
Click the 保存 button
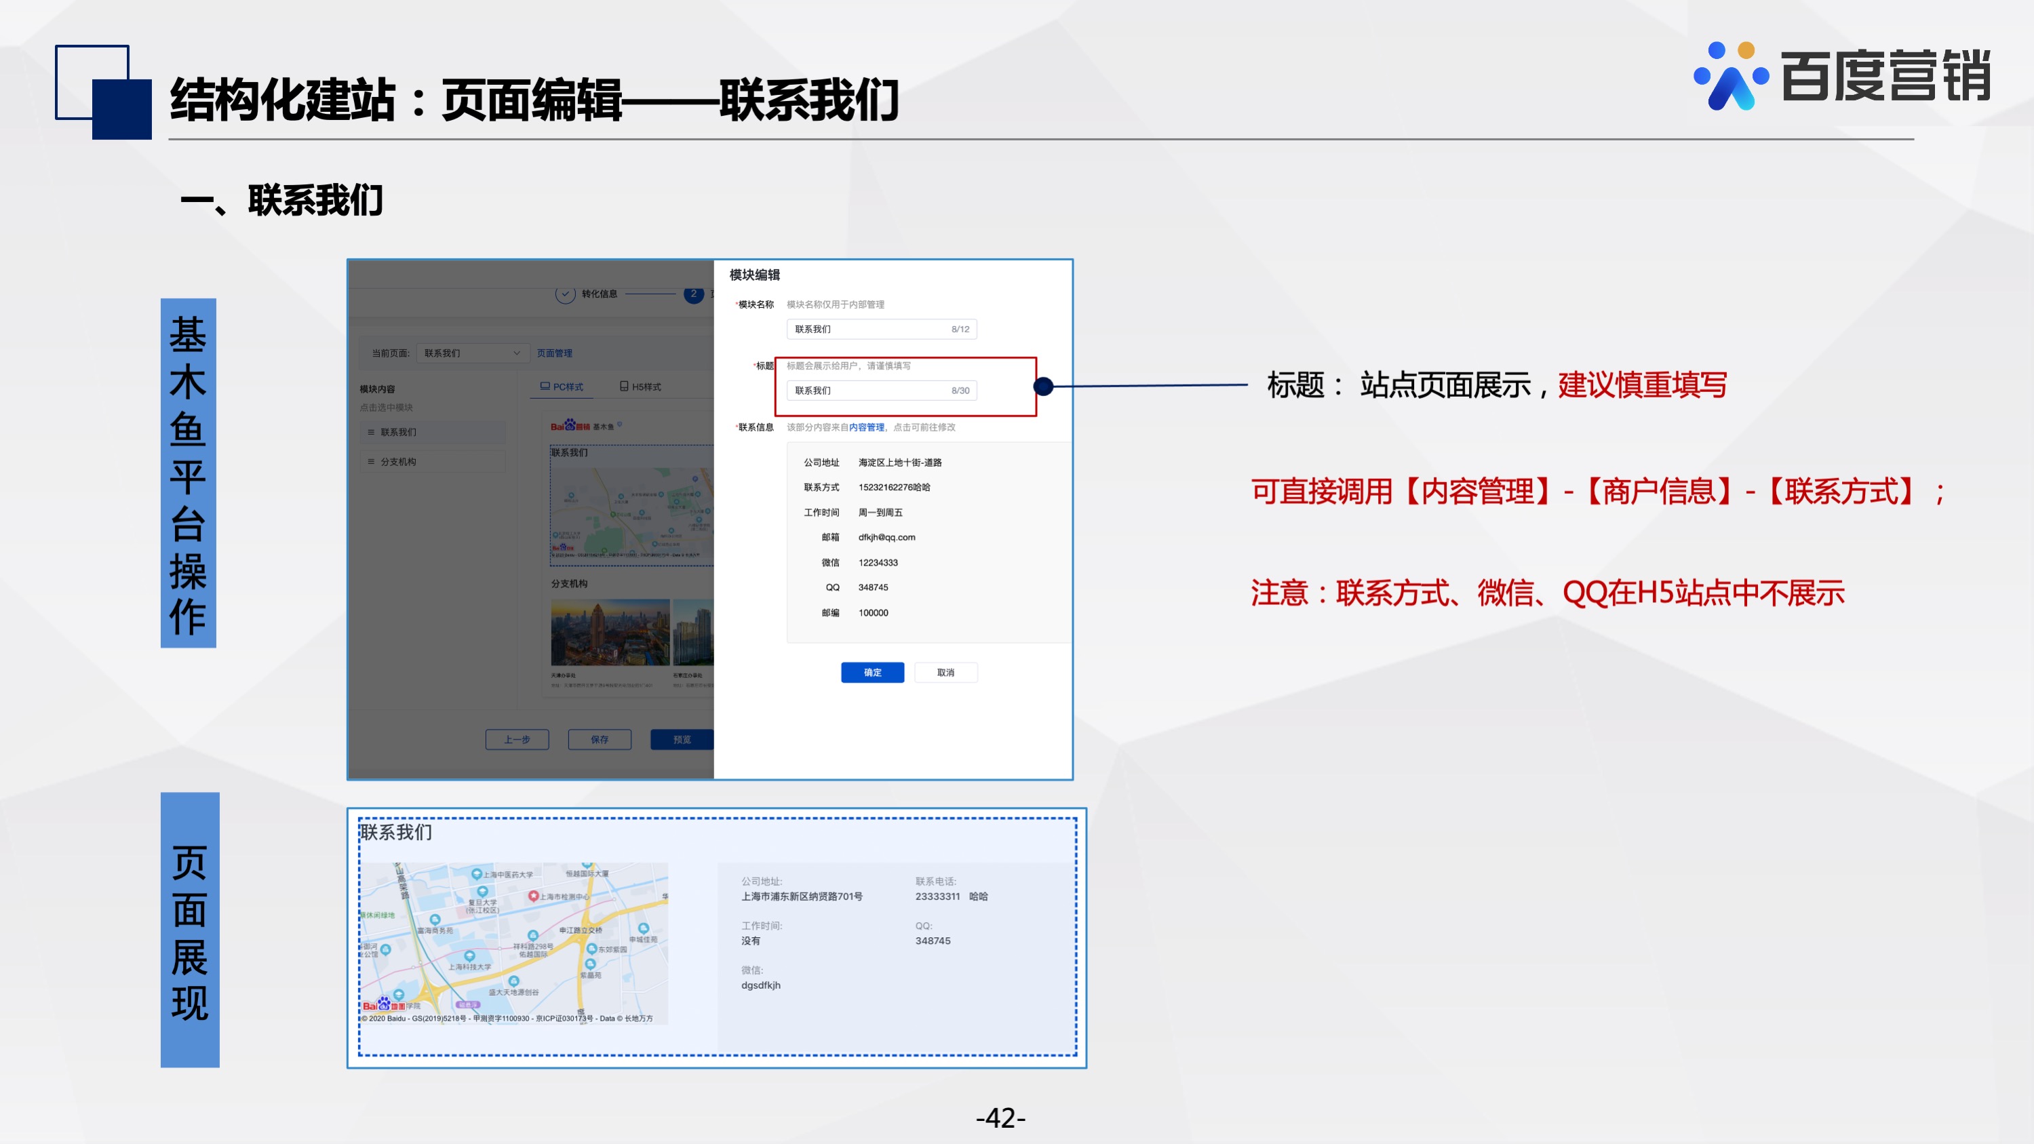(600, 739)
